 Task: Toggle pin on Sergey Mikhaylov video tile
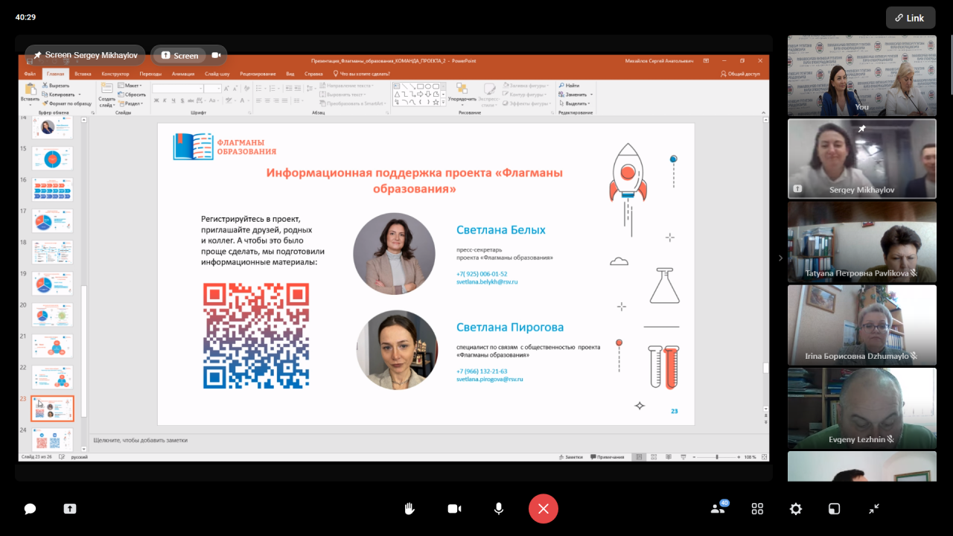click(x=861, y=129)
